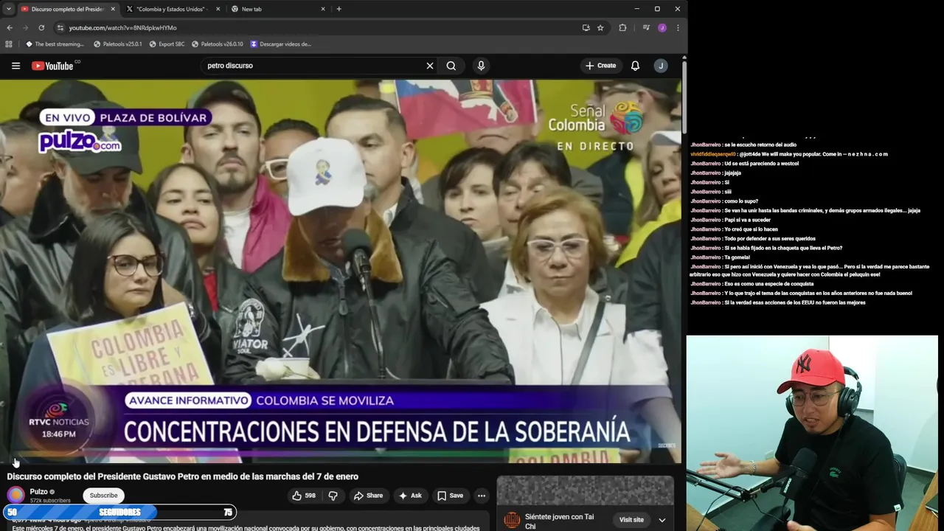Open the Chrome profile avatar
944x531 pixels.
point(662,28)
